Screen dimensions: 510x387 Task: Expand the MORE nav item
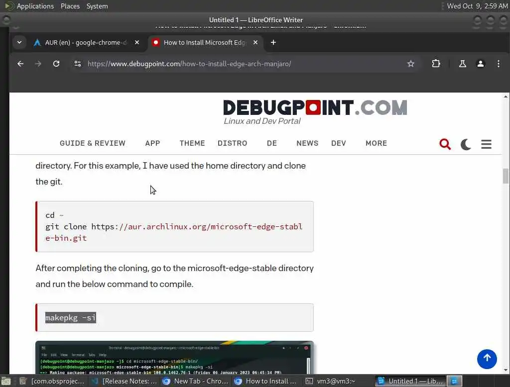click(x=377, y=143)
